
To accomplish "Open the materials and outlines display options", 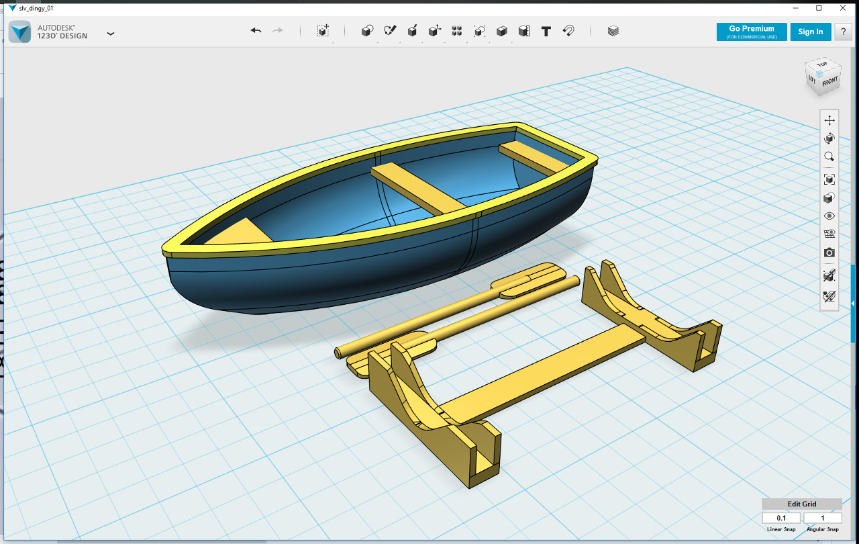I will coord(829,198).
